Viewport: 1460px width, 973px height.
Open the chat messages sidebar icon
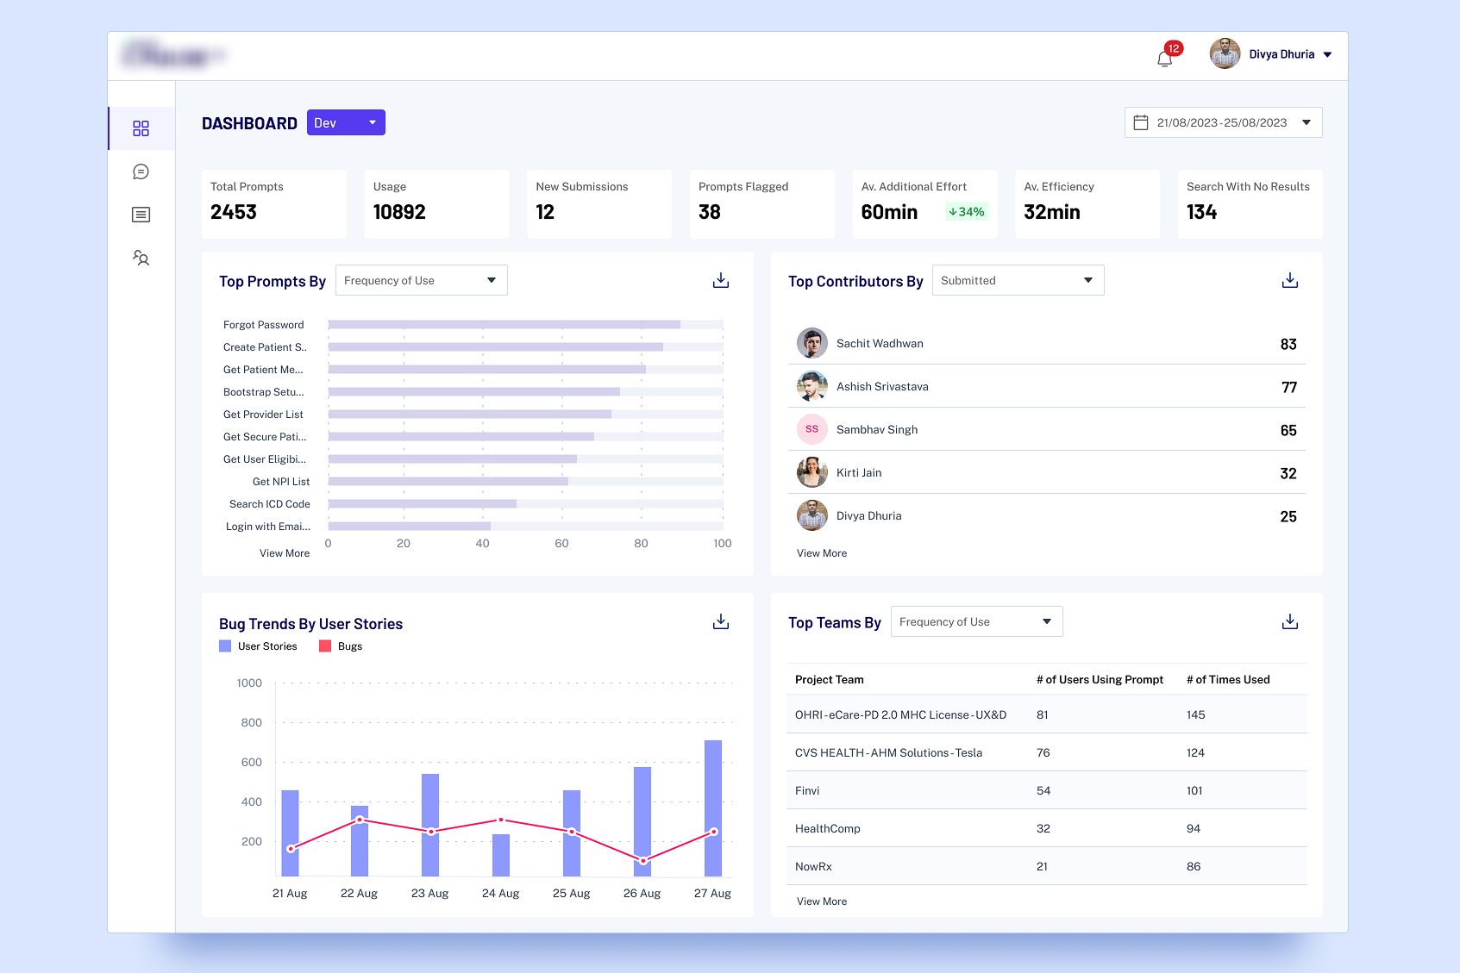click(141, 172)
